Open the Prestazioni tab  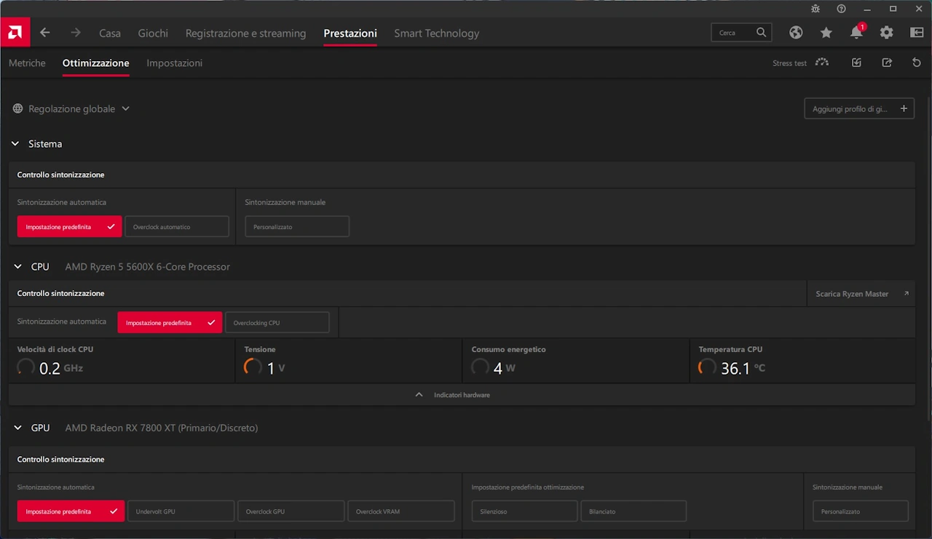(350, 33)
